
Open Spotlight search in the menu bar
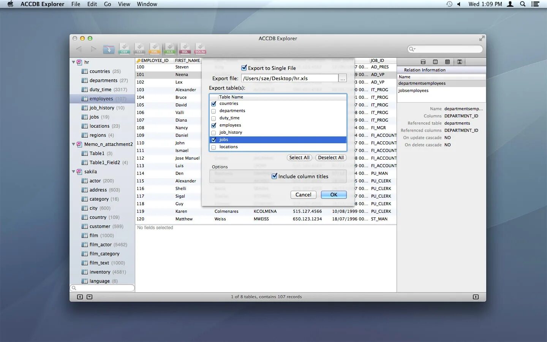point(523,4)
